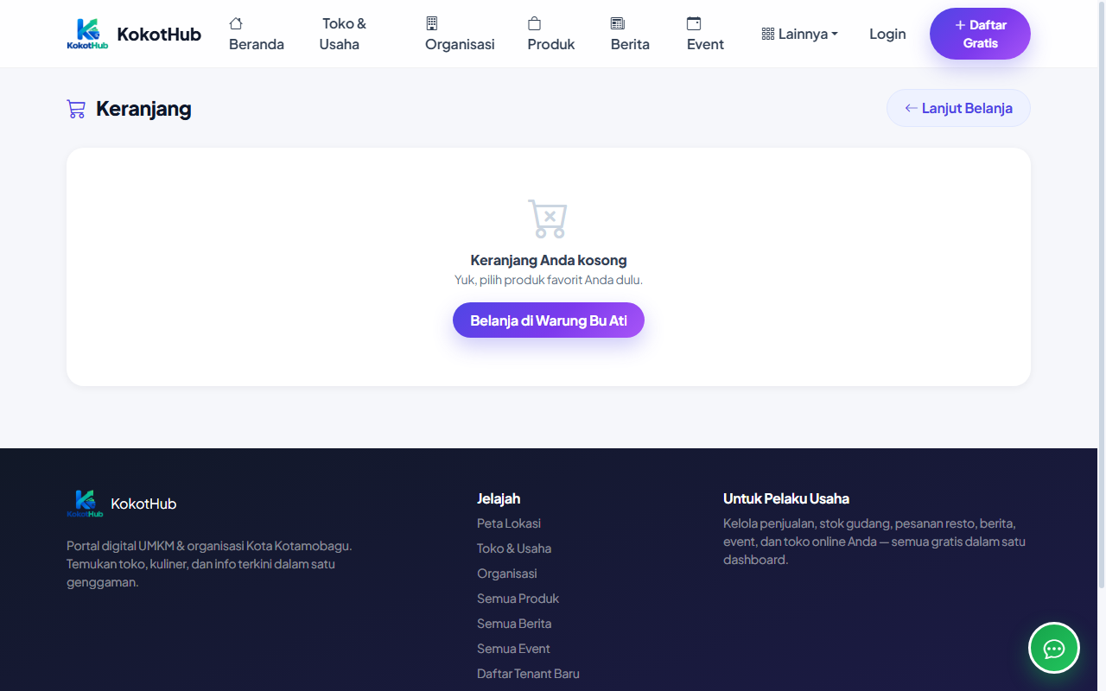
Task: Click the shopping bag icon above Produk
Action: [535, 23]
